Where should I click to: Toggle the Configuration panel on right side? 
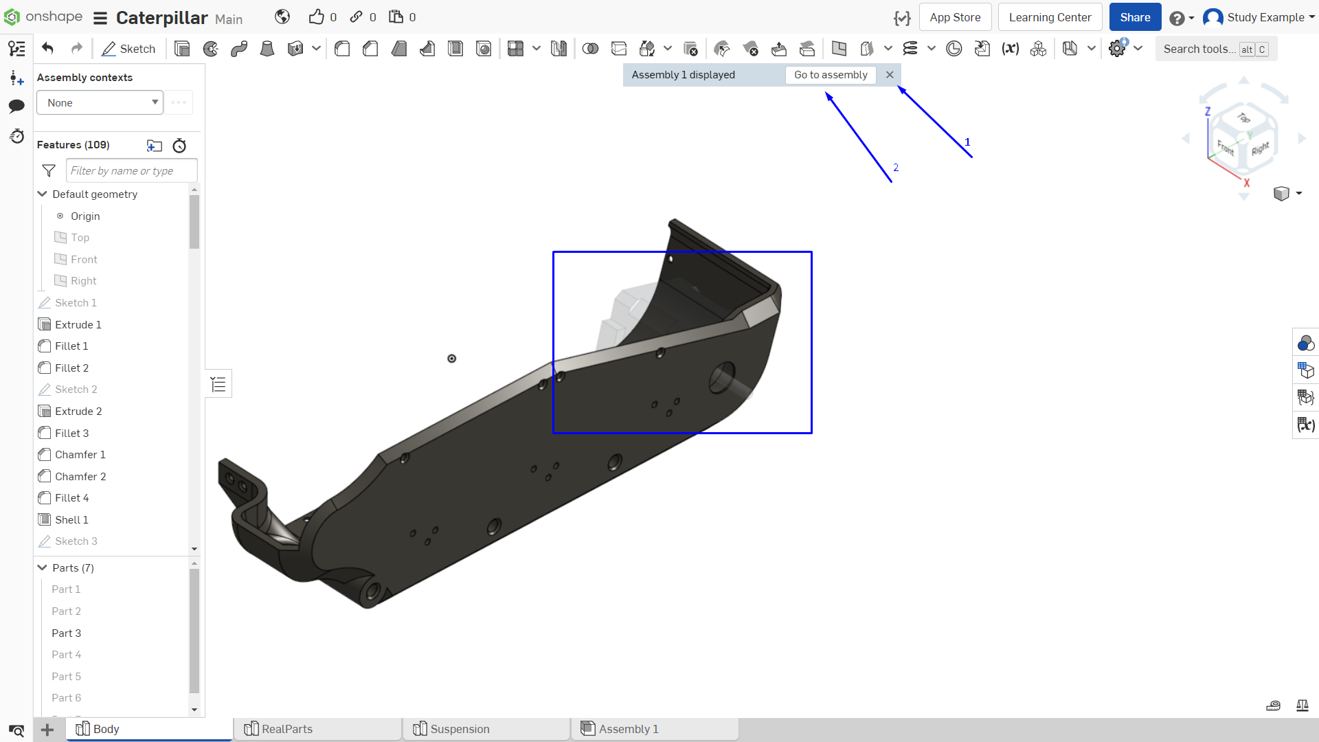pos(1305,370)
